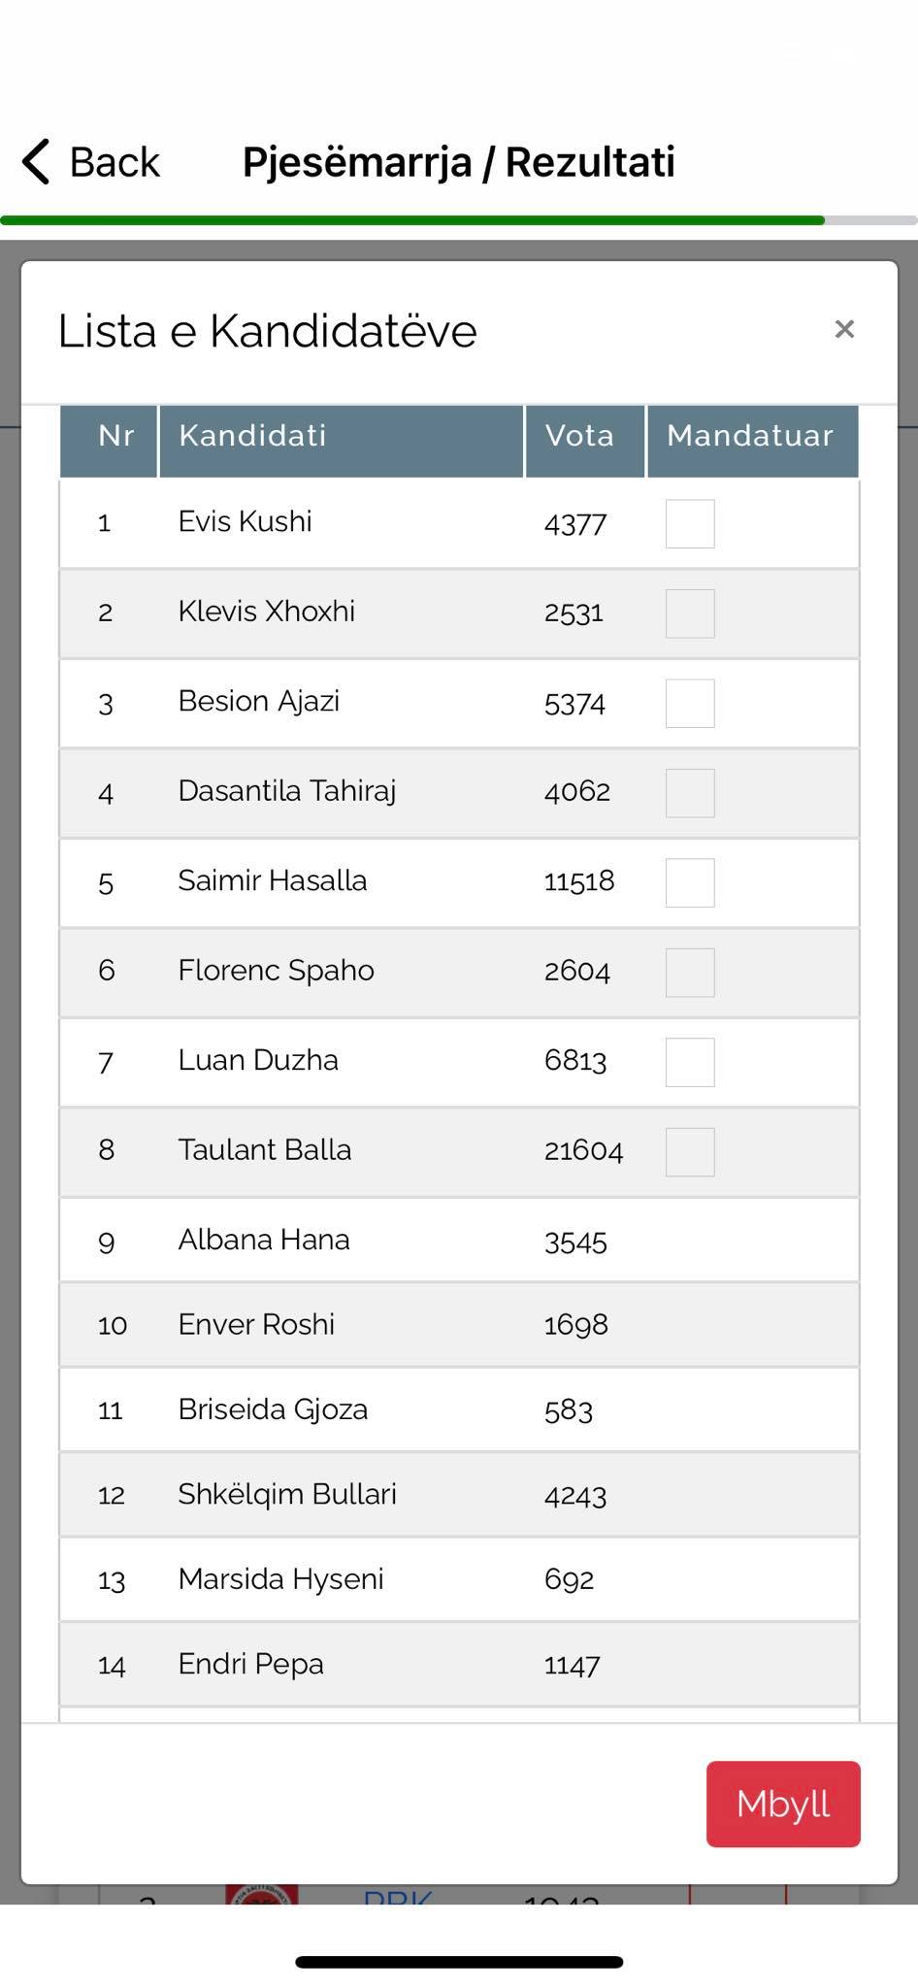
Task: Toggle the Mandatuar checkbox for Taulant Balla
Action: 690,1152
